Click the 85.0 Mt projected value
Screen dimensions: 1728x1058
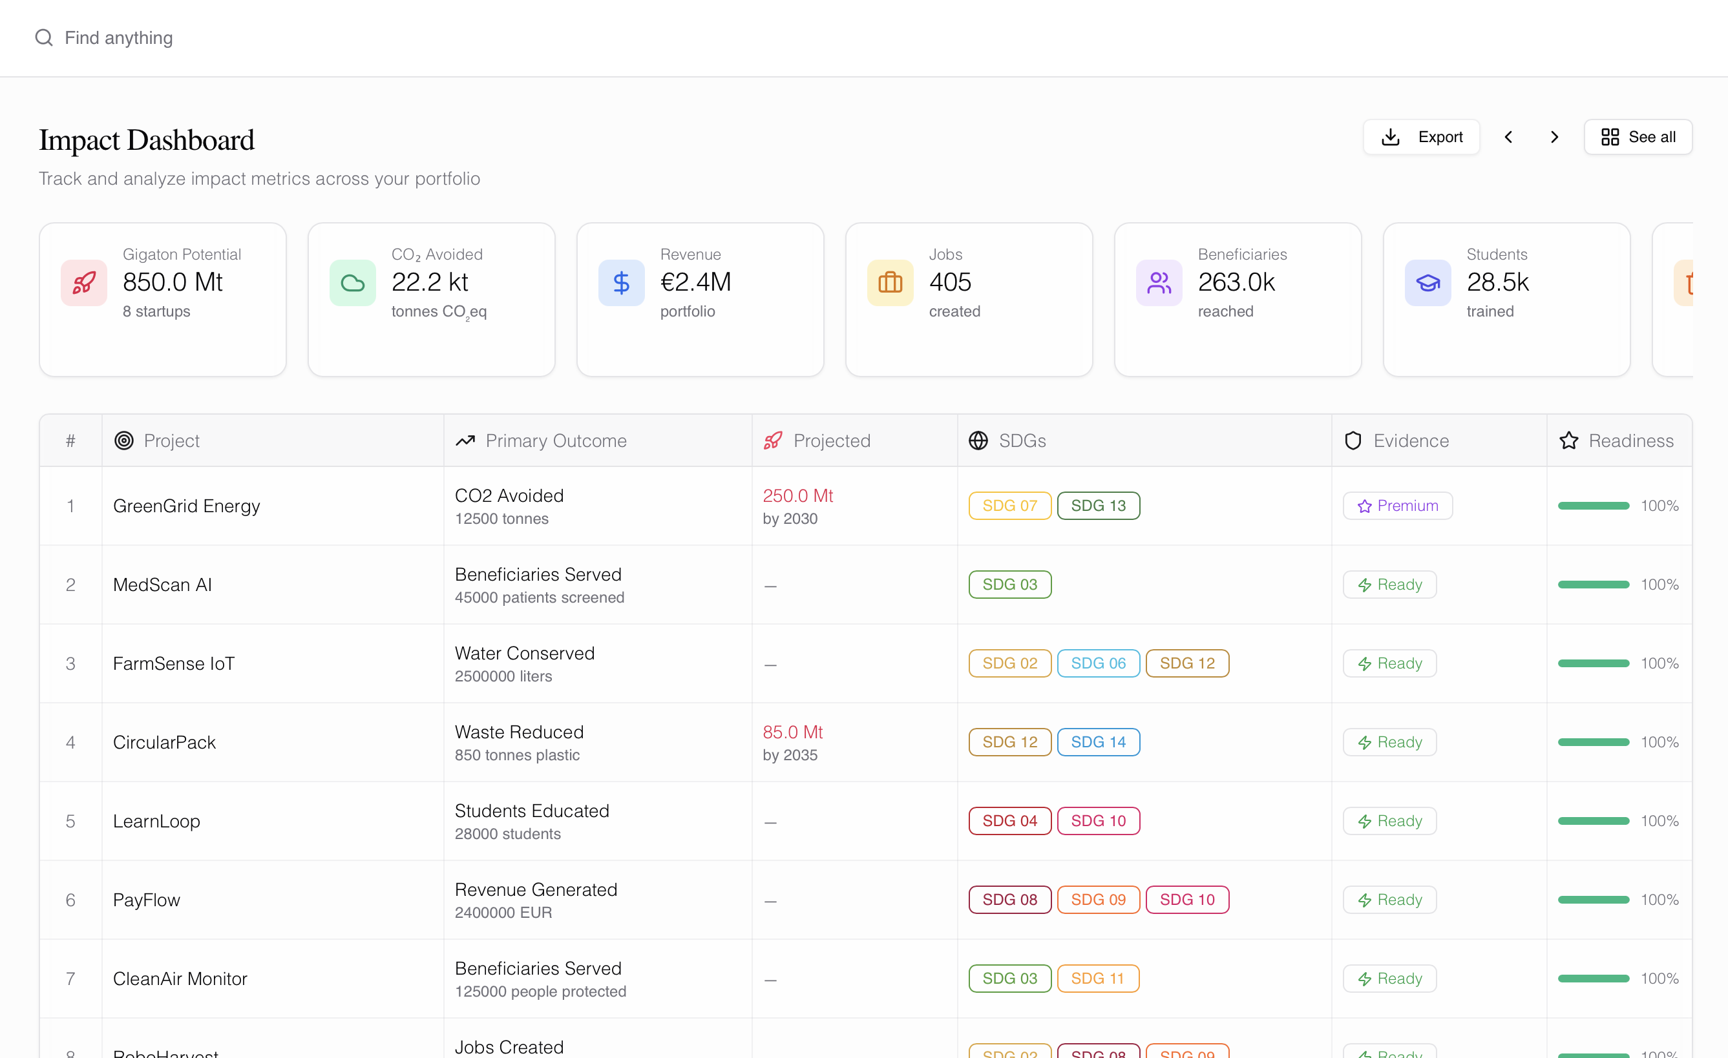tap(792, 732)
